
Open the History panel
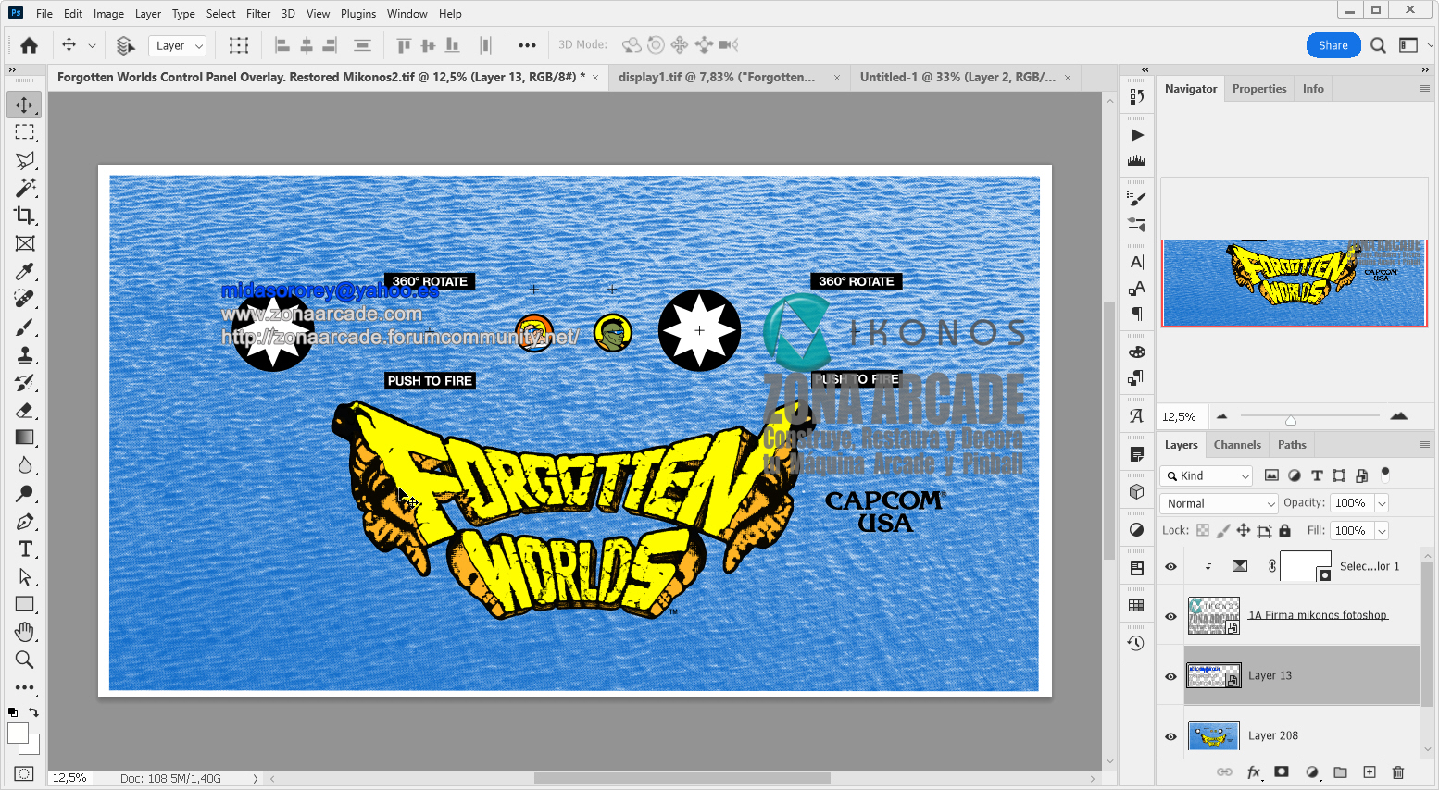click(1136, 643)
